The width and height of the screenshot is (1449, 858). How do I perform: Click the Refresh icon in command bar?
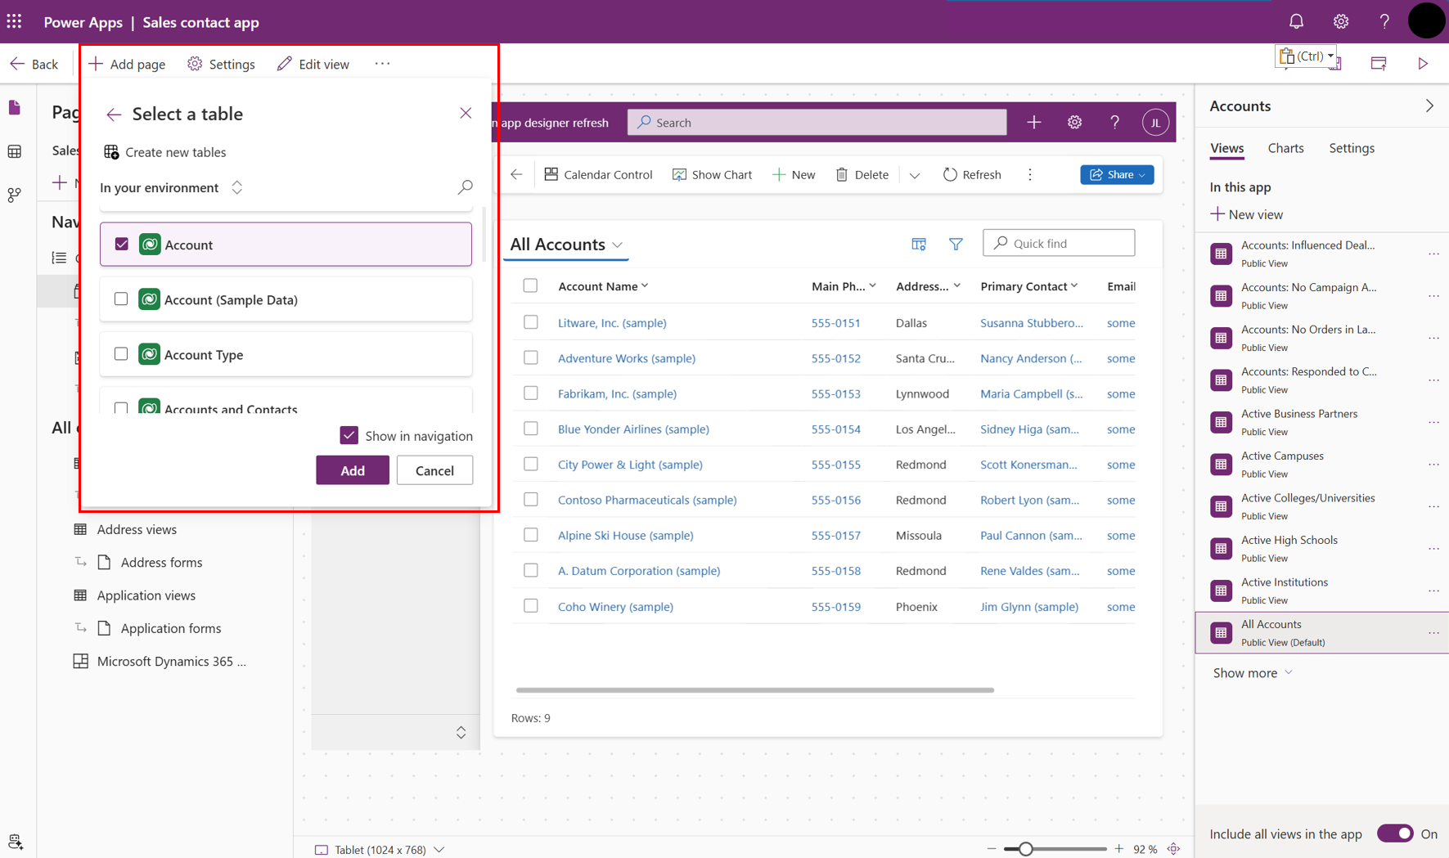click(950, 174)
